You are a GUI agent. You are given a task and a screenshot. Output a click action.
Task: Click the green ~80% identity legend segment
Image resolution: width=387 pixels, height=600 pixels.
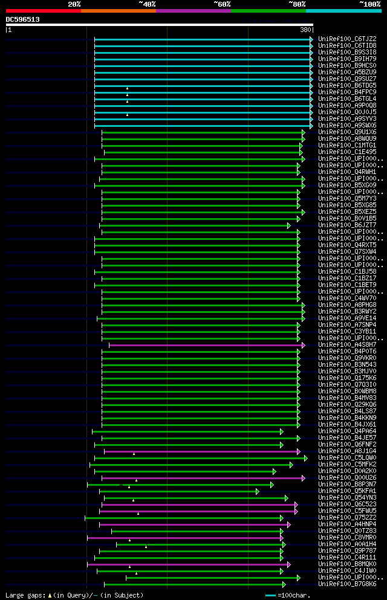268,11
